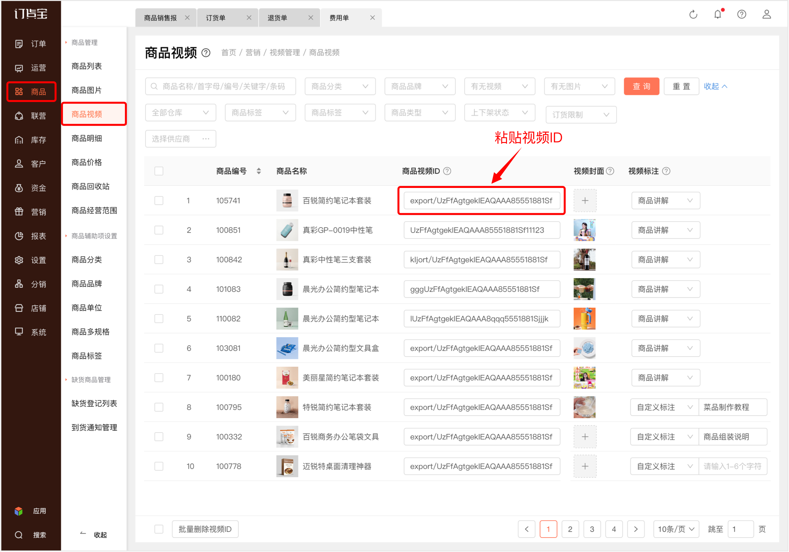789x552 pixels.
Task: Open the 商品类型 dropdown
Action: pyautogui.click(x=419, y=113)
